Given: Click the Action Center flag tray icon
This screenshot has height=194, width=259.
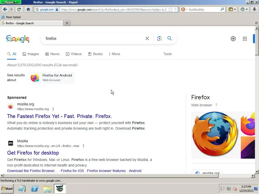Looking at the screenshot, I should click(223, 188).
